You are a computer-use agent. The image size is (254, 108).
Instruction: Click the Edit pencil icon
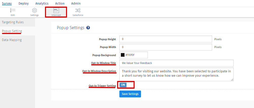(x=13, y=10)
